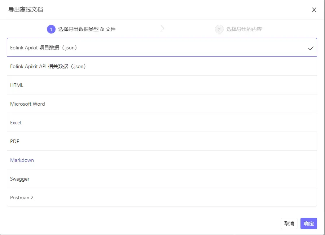Pick Postman 2 from the list
325x235 pixels.
(x=22, y=198)
